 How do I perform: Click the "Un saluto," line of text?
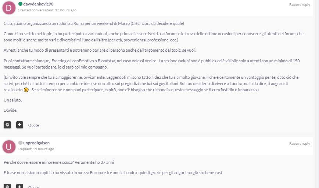(x=13, y=100)
